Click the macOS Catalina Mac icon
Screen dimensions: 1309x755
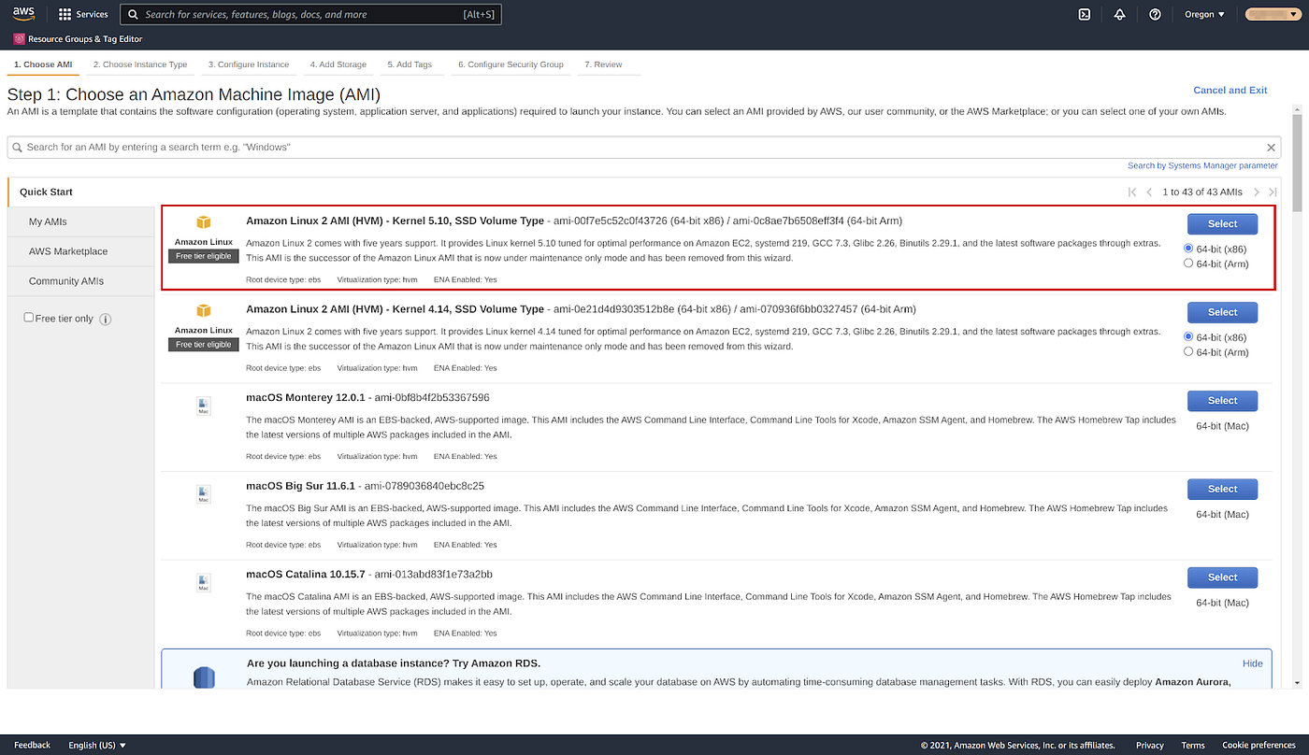(x=203, y=582)
